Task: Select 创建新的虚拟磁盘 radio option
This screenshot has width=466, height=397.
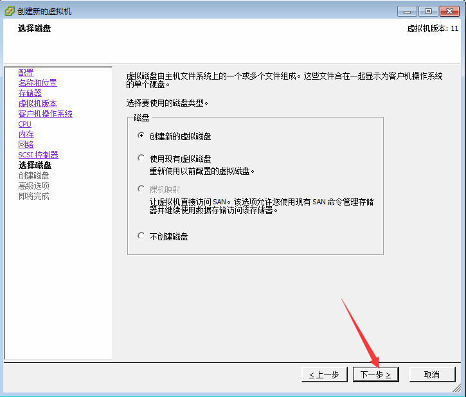Action: pyautogui.click(x=141, y=136)
